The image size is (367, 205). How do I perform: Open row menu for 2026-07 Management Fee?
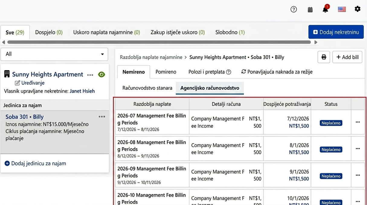click(358, 122)
